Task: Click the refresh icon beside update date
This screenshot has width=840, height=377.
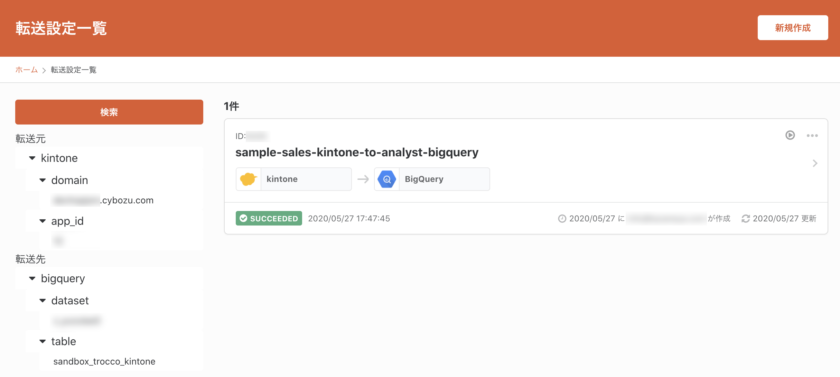Action: [746, 219]
